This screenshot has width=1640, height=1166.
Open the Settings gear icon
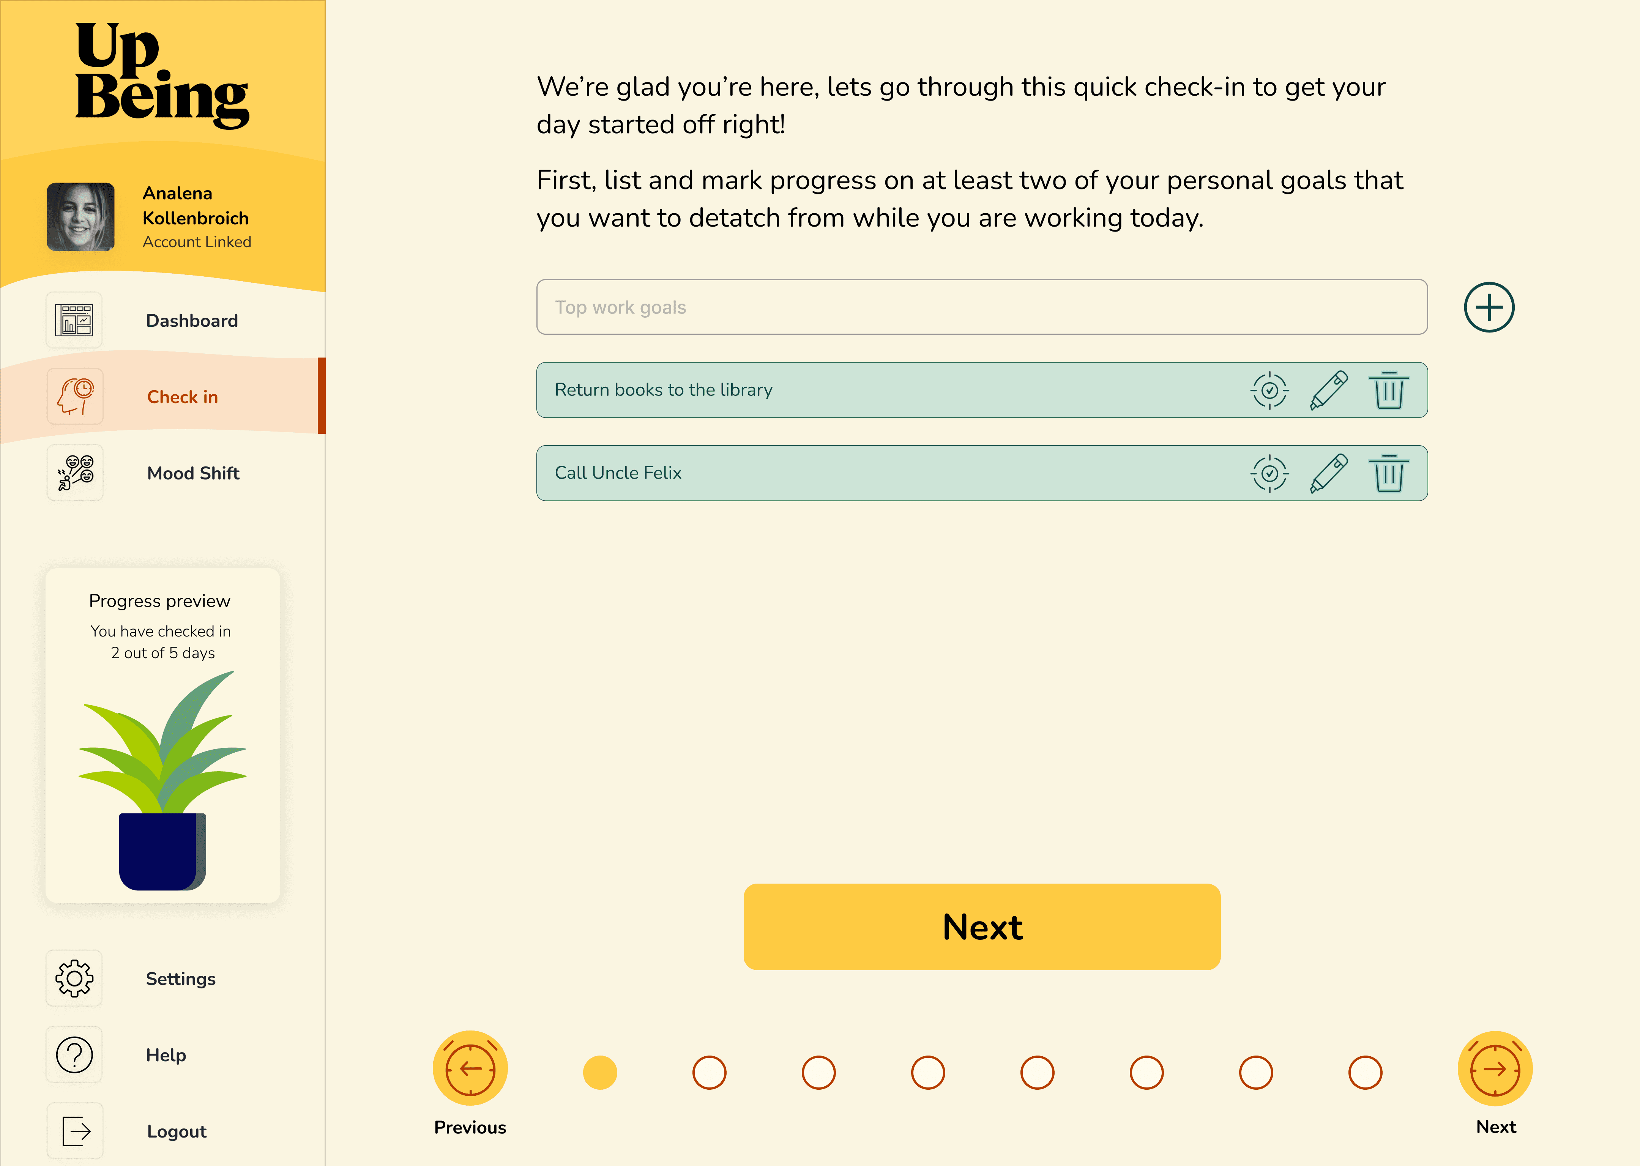click(74, 978)
